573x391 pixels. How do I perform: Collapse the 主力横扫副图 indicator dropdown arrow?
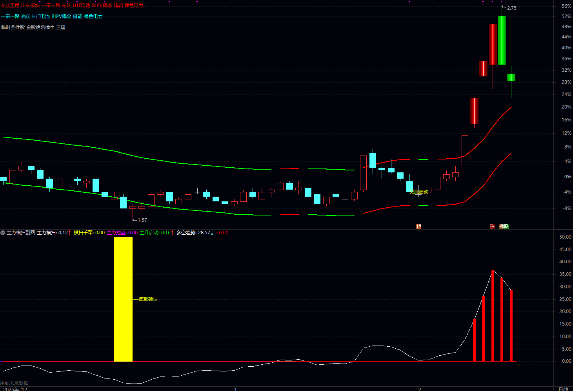point(3,233)
